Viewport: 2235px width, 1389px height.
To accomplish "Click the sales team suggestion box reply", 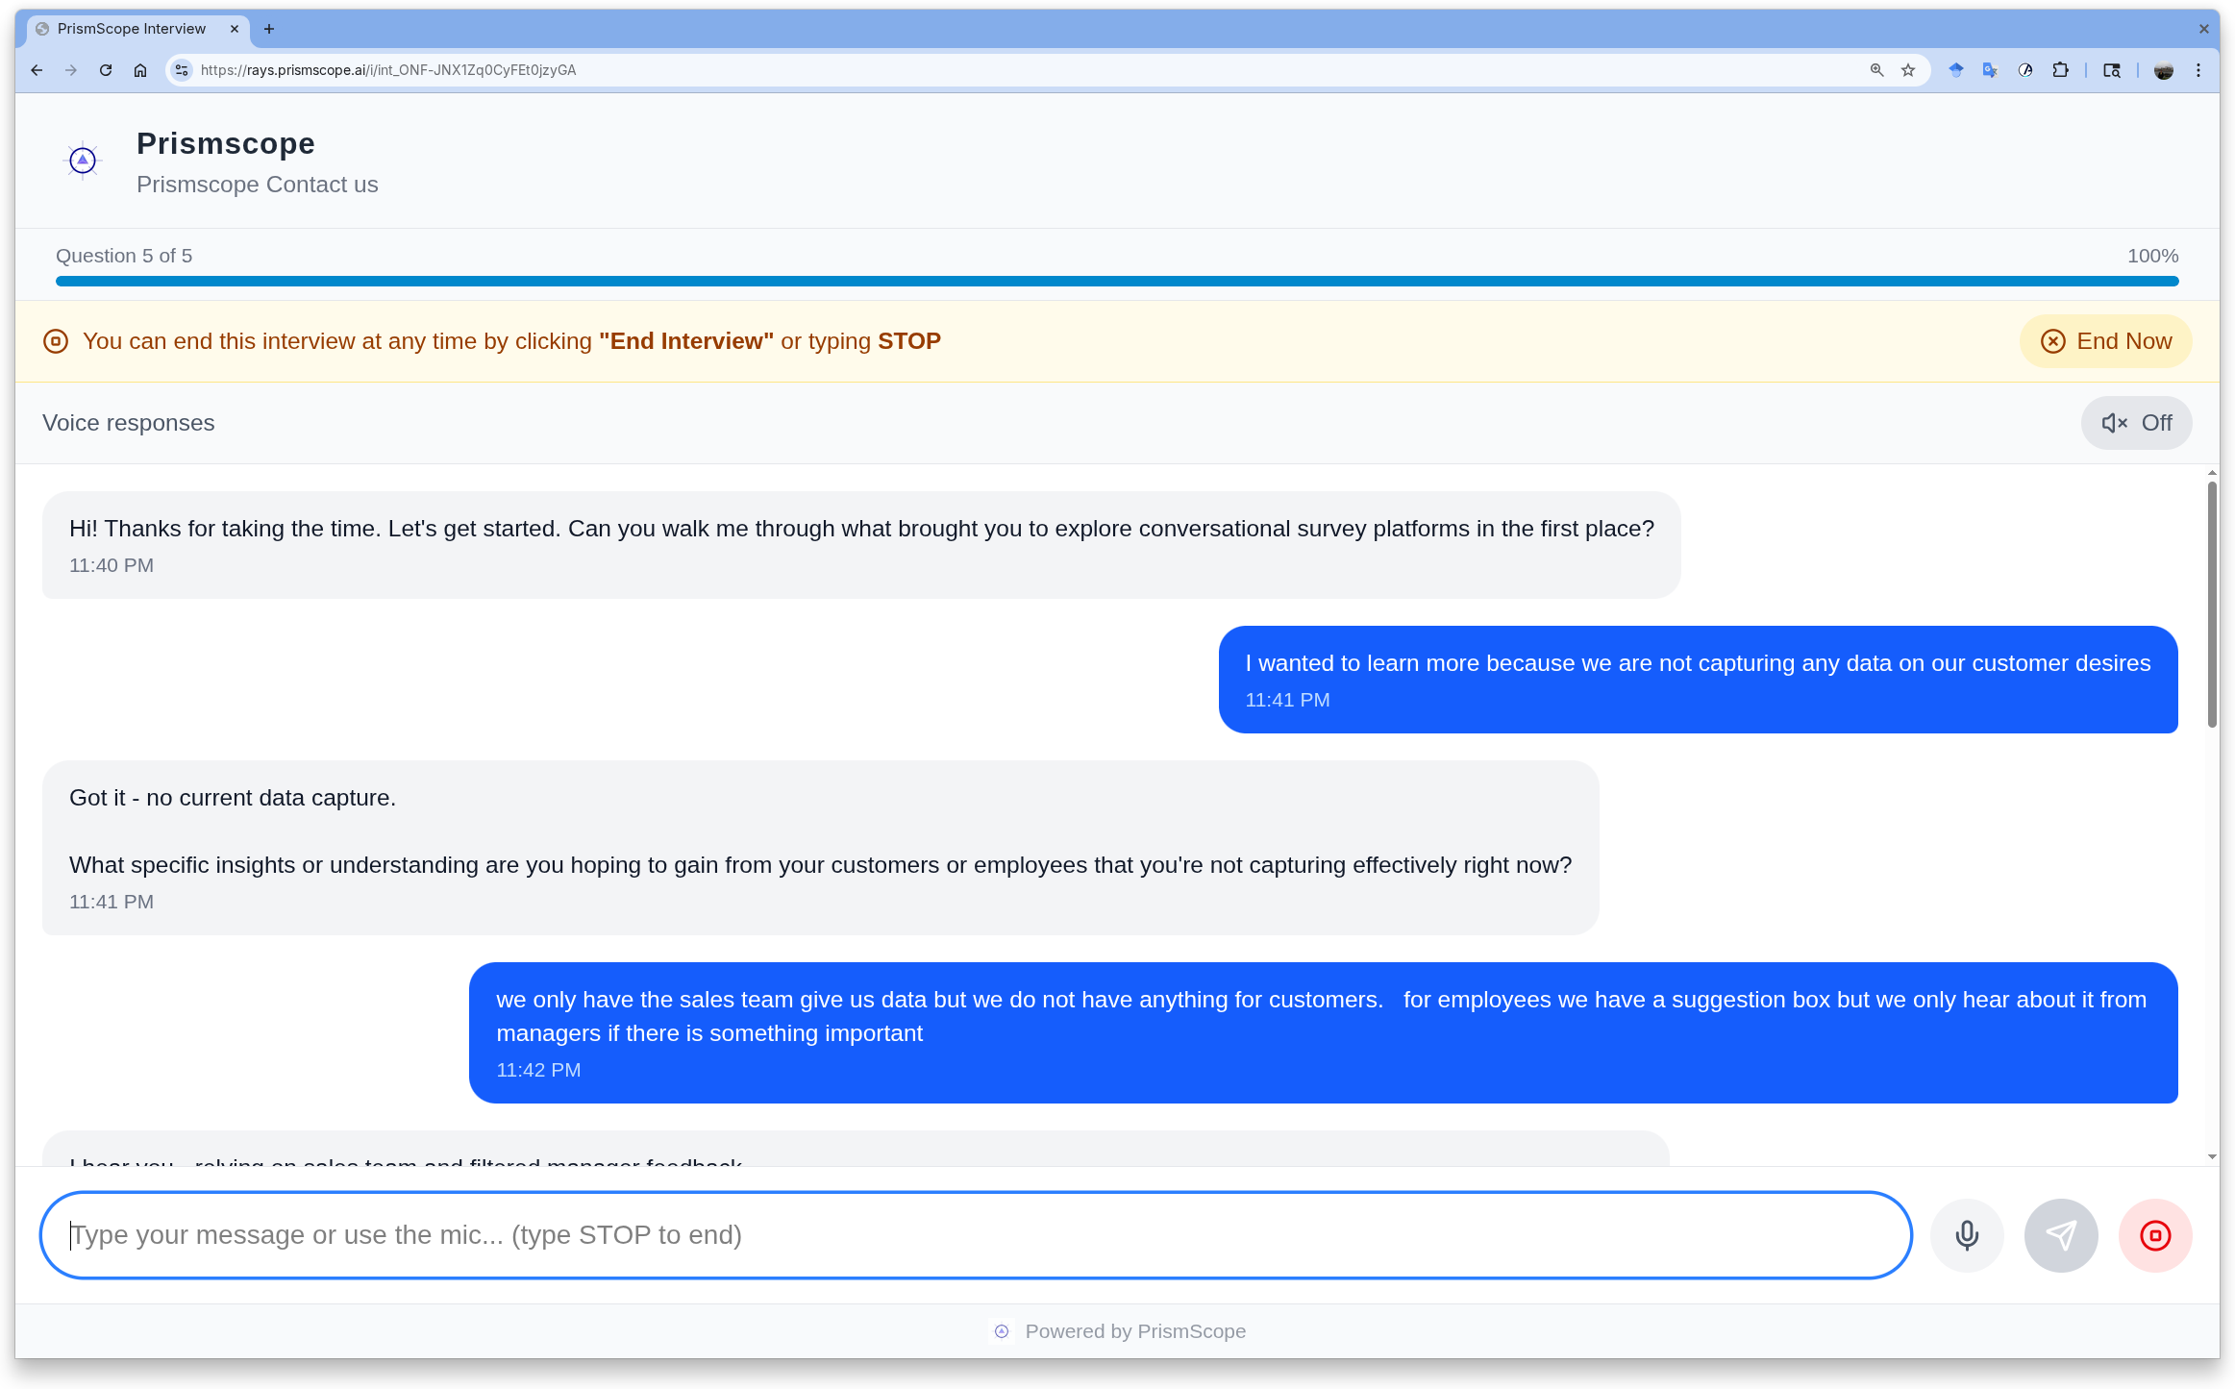I will [1323, 1032].
